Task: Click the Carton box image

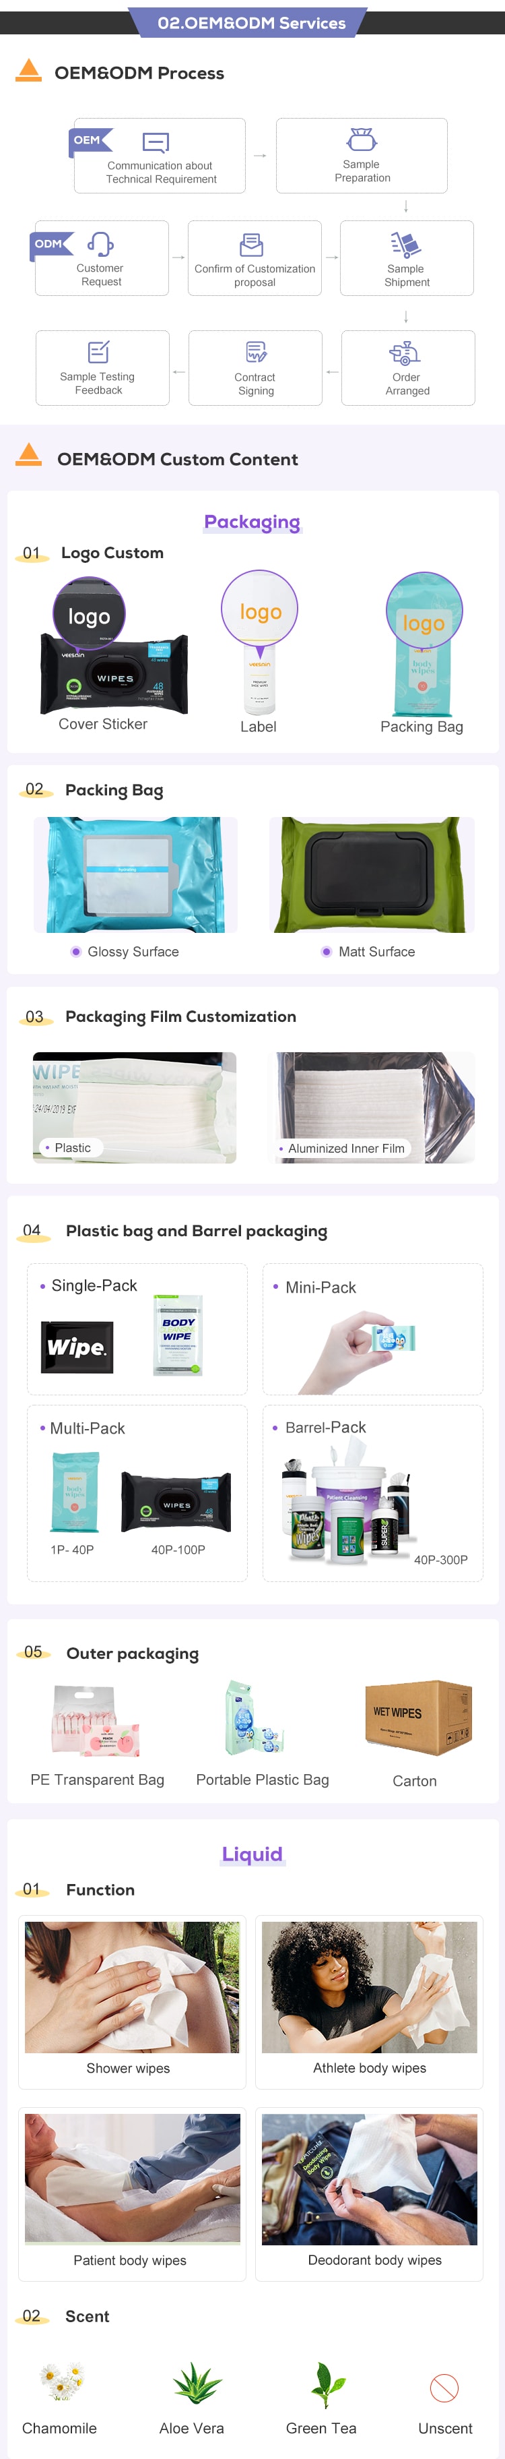Action: pos(418,1718)
